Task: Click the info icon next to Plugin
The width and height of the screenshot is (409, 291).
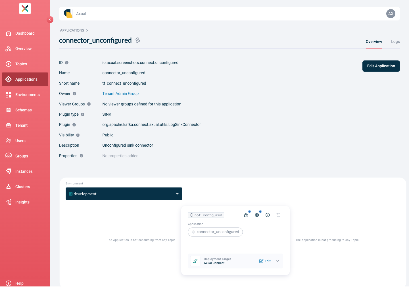Action: (74, 125)
